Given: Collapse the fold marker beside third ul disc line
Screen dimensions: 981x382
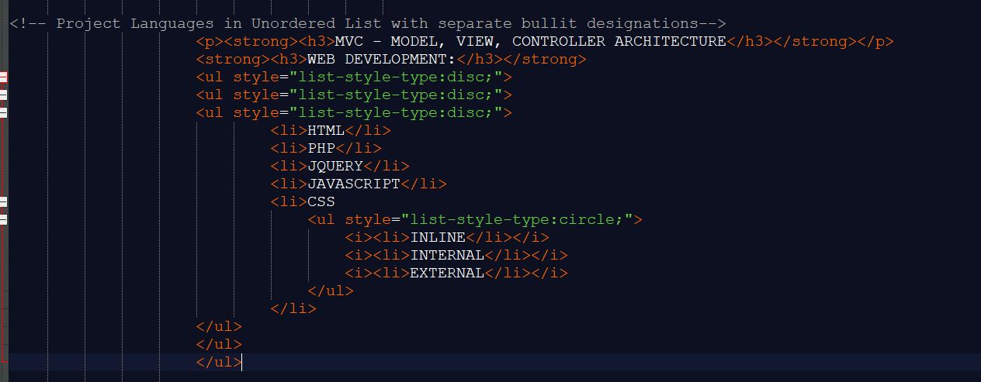Looking at the screenshot, I should pos(3,112).
